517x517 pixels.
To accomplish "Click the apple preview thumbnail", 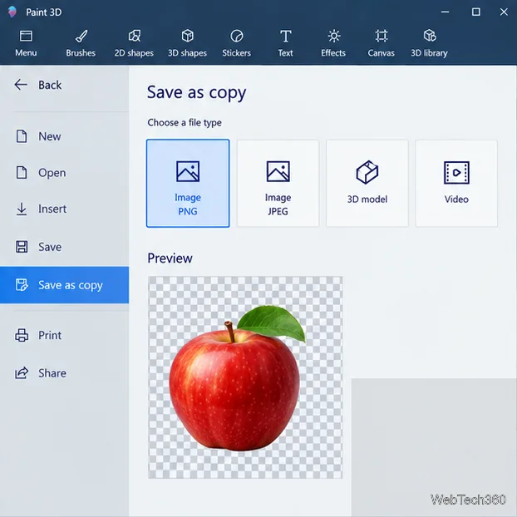I will click(245, 377).
